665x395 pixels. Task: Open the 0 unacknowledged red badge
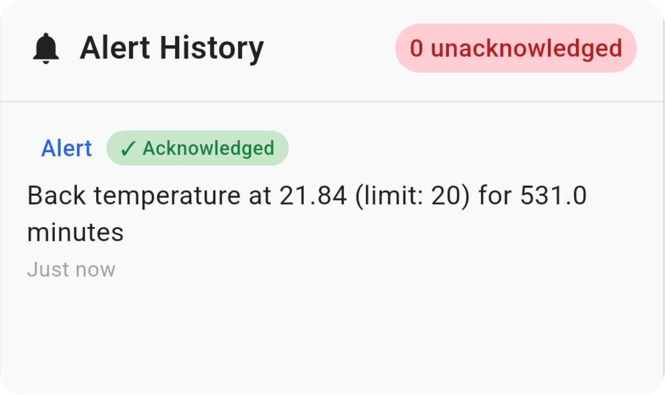coord(516,48)
